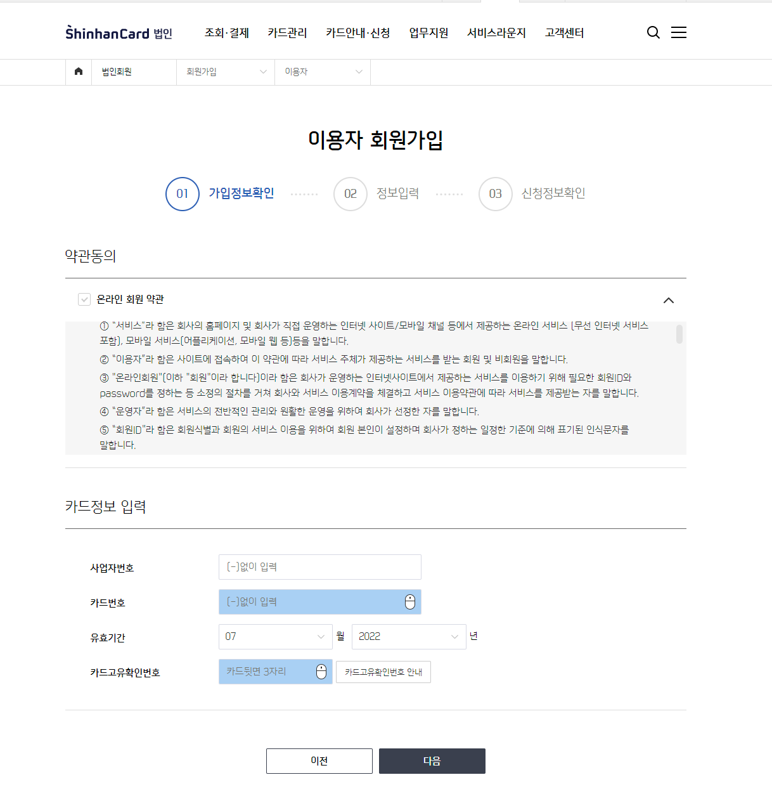772x789 pixels.
Task: Click the 사업자번호 input field
Action: click(x=320, y=567)
